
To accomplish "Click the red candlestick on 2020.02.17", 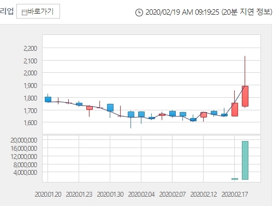I will (x=235, y=109).
